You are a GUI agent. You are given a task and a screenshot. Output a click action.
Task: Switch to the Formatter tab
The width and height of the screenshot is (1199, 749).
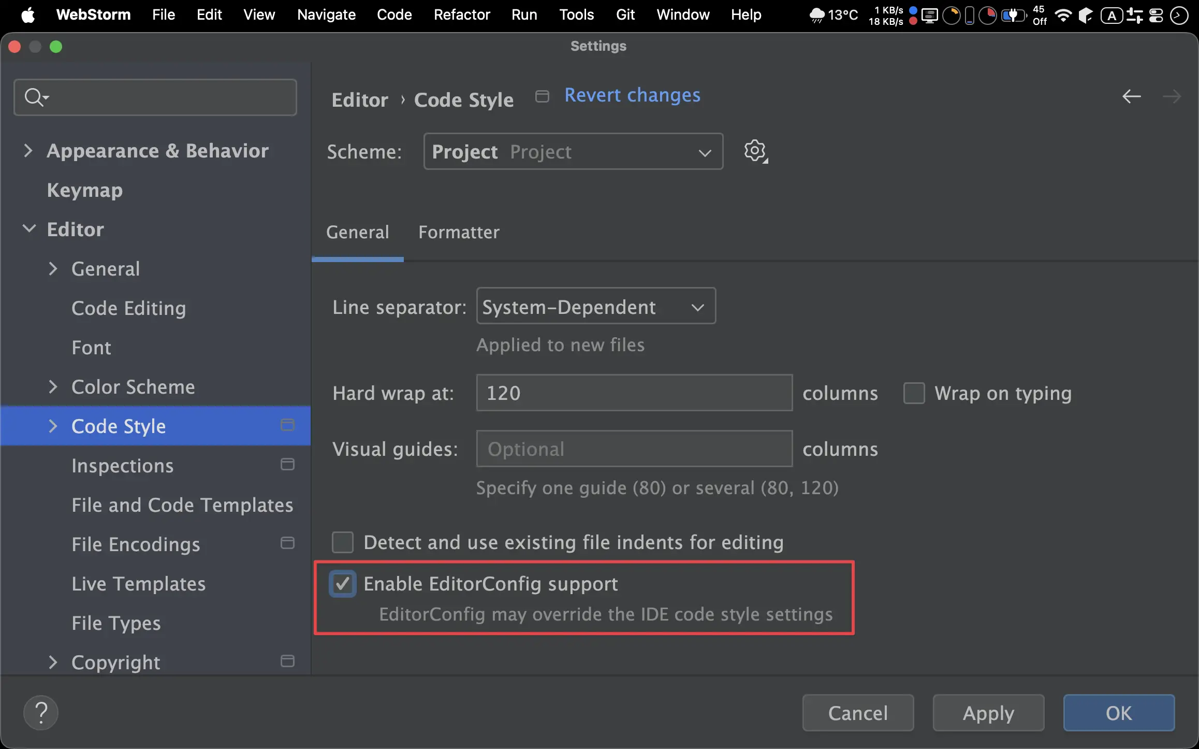point(459,233)
